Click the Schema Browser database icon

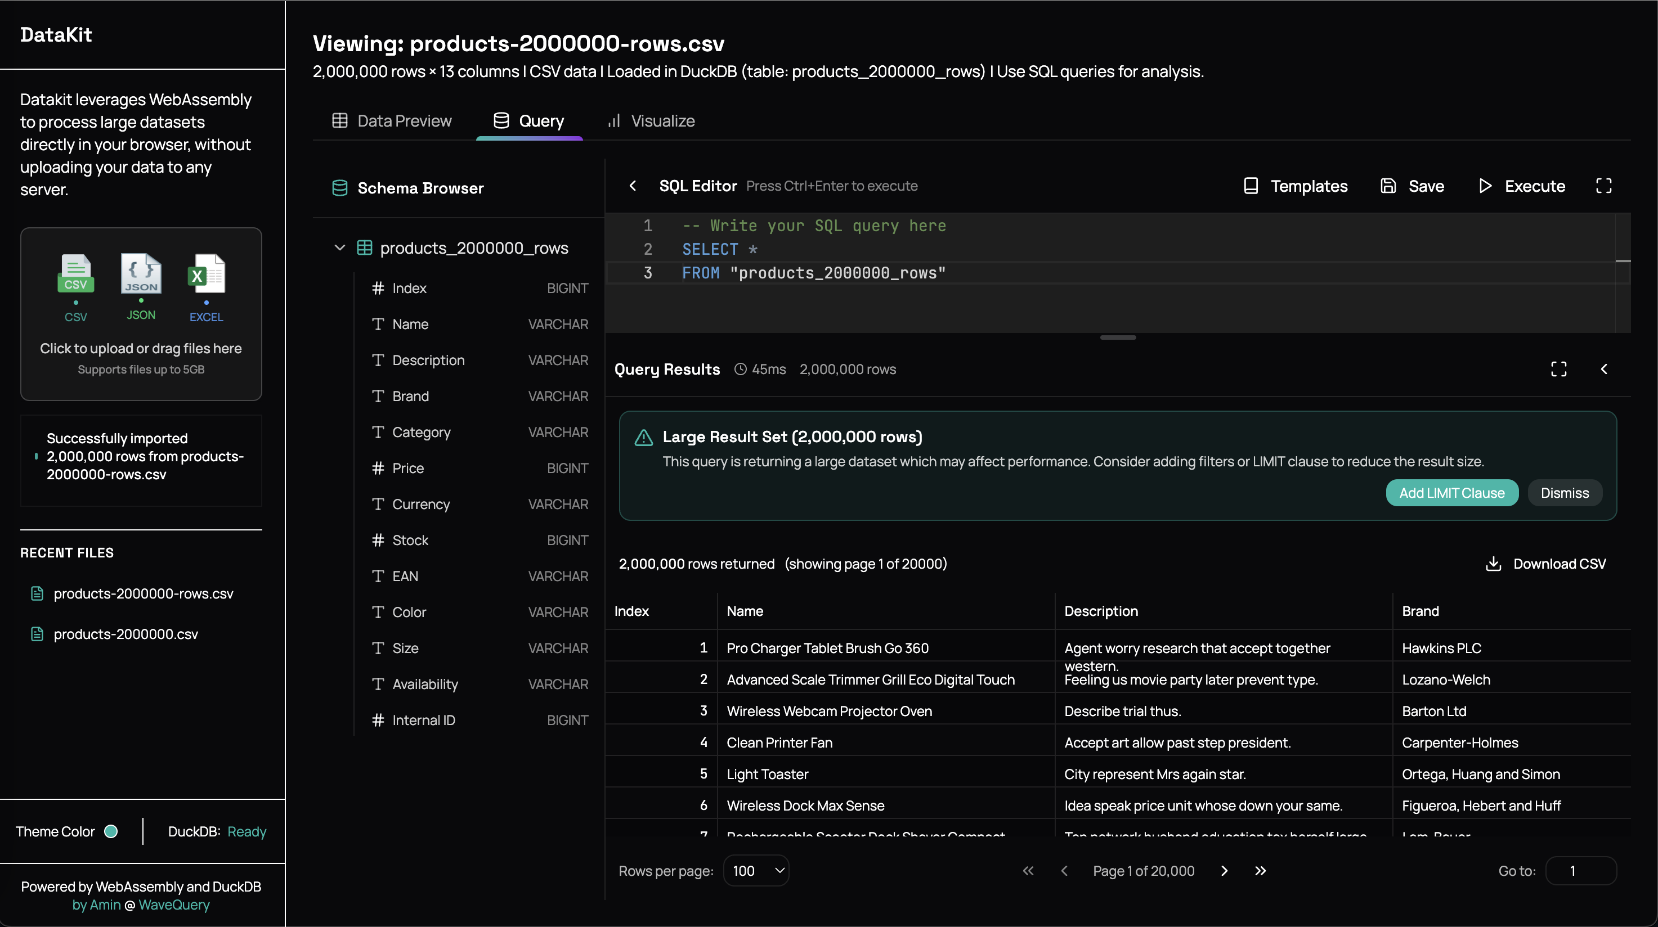coord(340,188)
